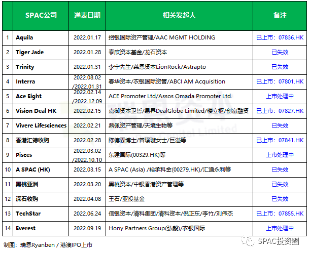Click the date 2022.02.28
Screen dimensions: 309x255
tap(87, 140)
